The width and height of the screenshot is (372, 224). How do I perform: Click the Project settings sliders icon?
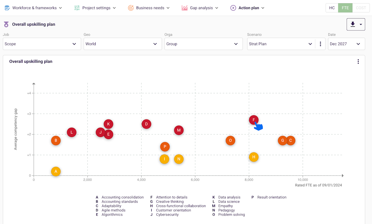(77, 8)
